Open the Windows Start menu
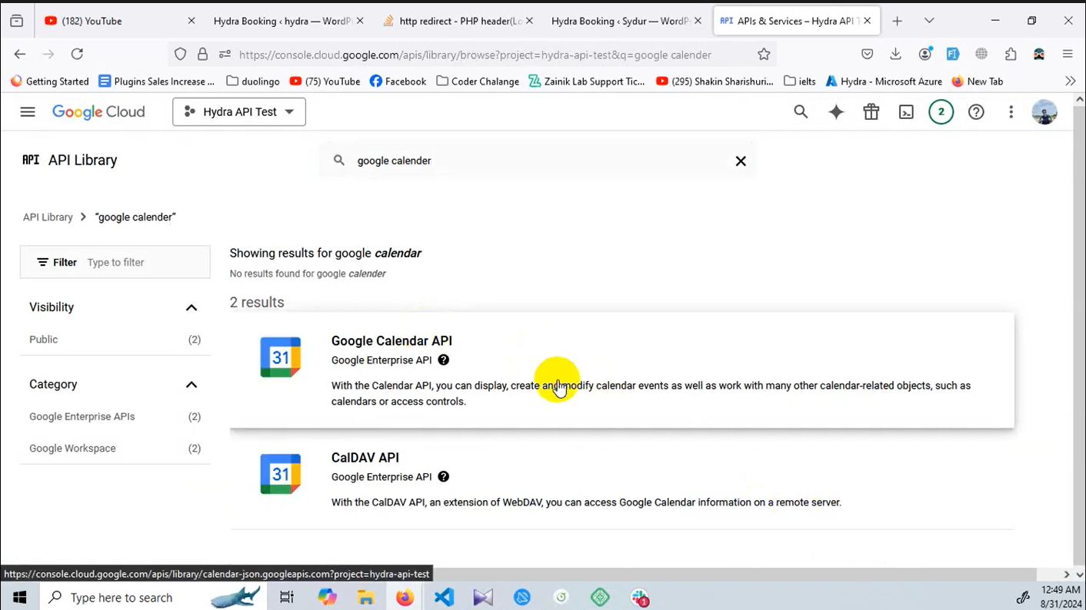 19,598
